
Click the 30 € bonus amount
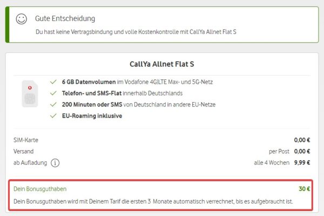coord(303,189)
